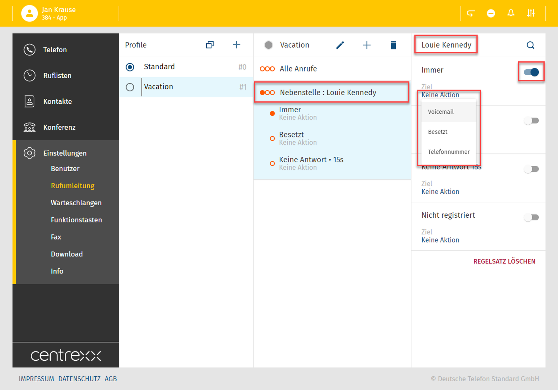Choose Voicemail from the Ziel dropdown
558x390 pixels.
441,112
